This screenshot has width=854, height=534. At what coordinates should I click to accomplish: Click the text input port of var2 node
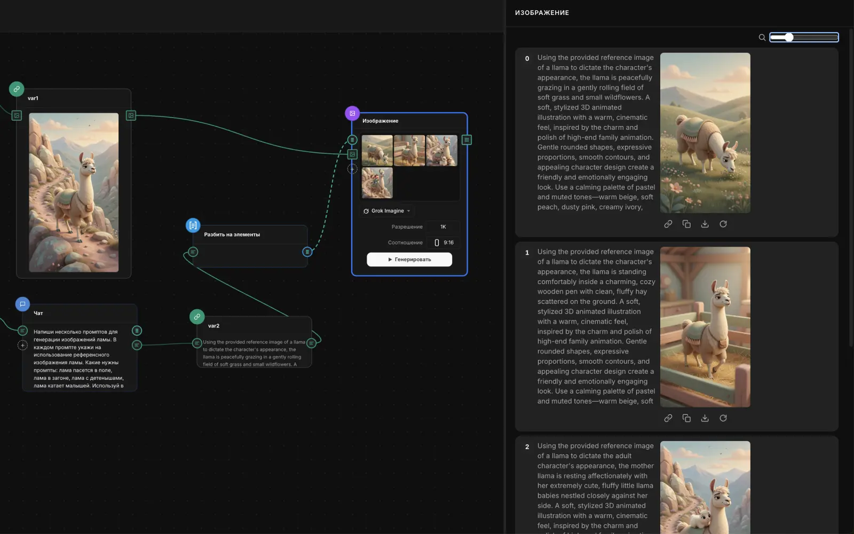[197, 343]
